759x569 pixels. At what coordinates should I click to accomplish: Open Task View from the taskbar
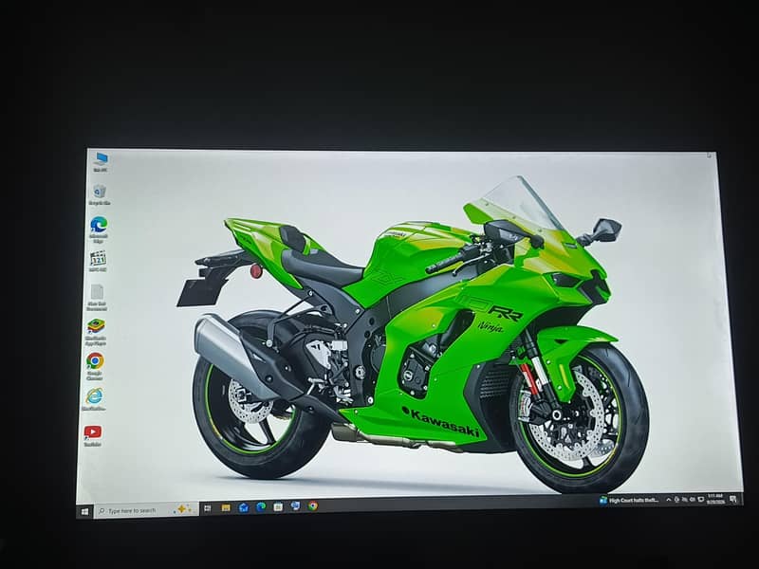click(208, 508)
